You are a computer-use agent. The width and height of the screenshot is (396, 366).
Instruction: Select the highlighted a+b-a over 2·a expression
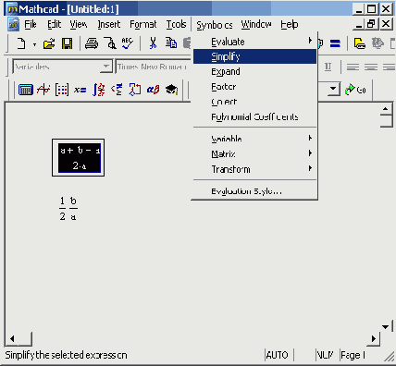click(x=80, y=158)
